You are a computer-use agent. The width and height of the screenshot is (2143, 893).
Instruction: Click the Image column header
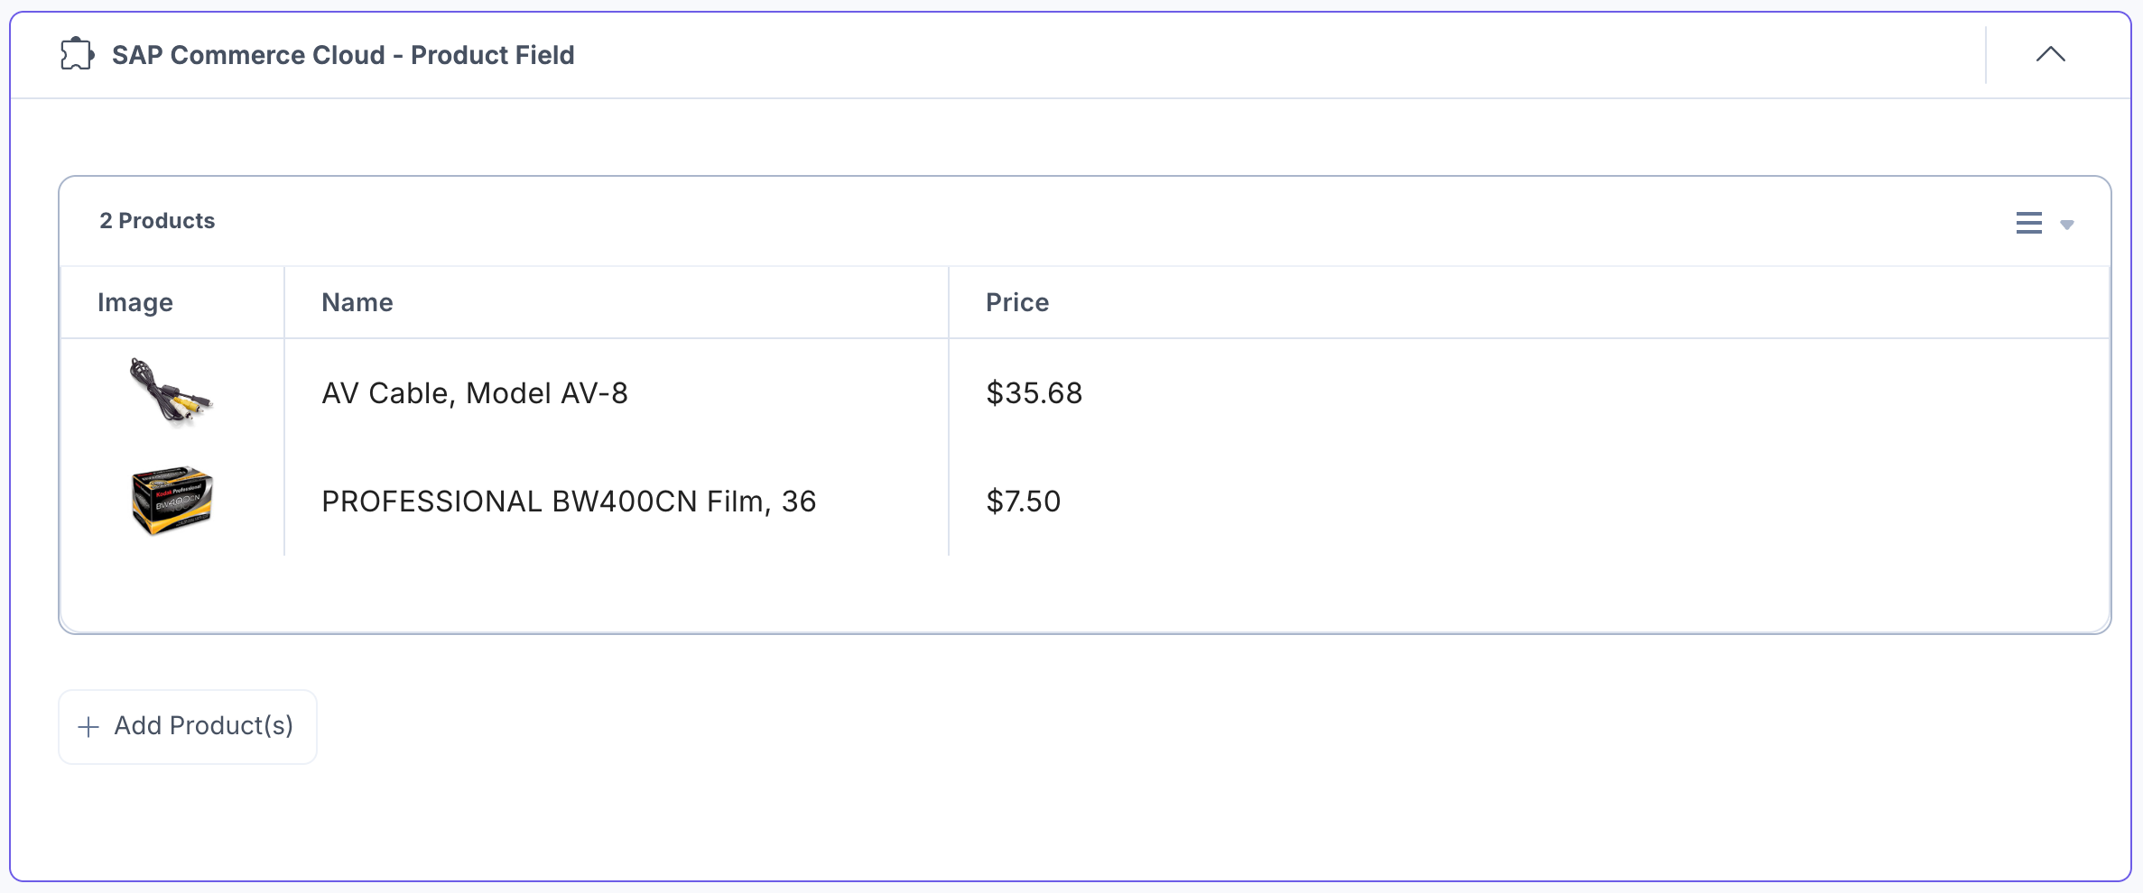click(x=135, y=302)
